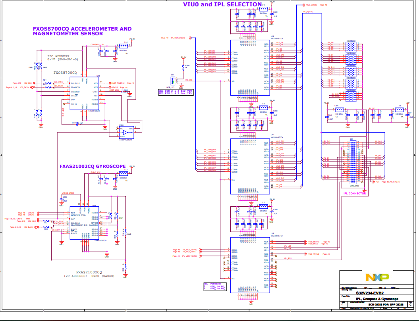
Task: Click the "VREGD_21002" net label
Action: (68, 193)
